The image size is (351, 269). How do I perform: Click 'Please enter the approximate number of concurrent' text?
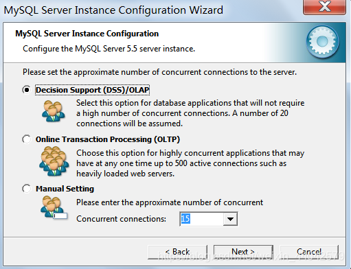[x=170, y=202]
